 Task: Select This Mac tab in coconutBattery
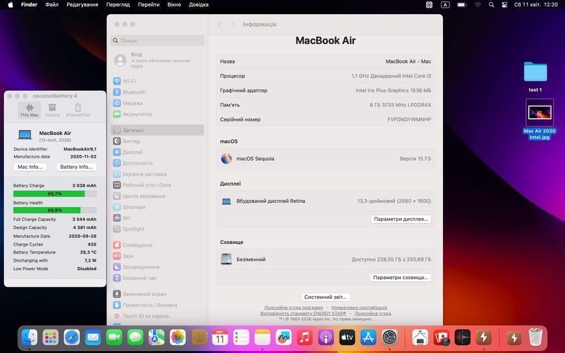29,110
